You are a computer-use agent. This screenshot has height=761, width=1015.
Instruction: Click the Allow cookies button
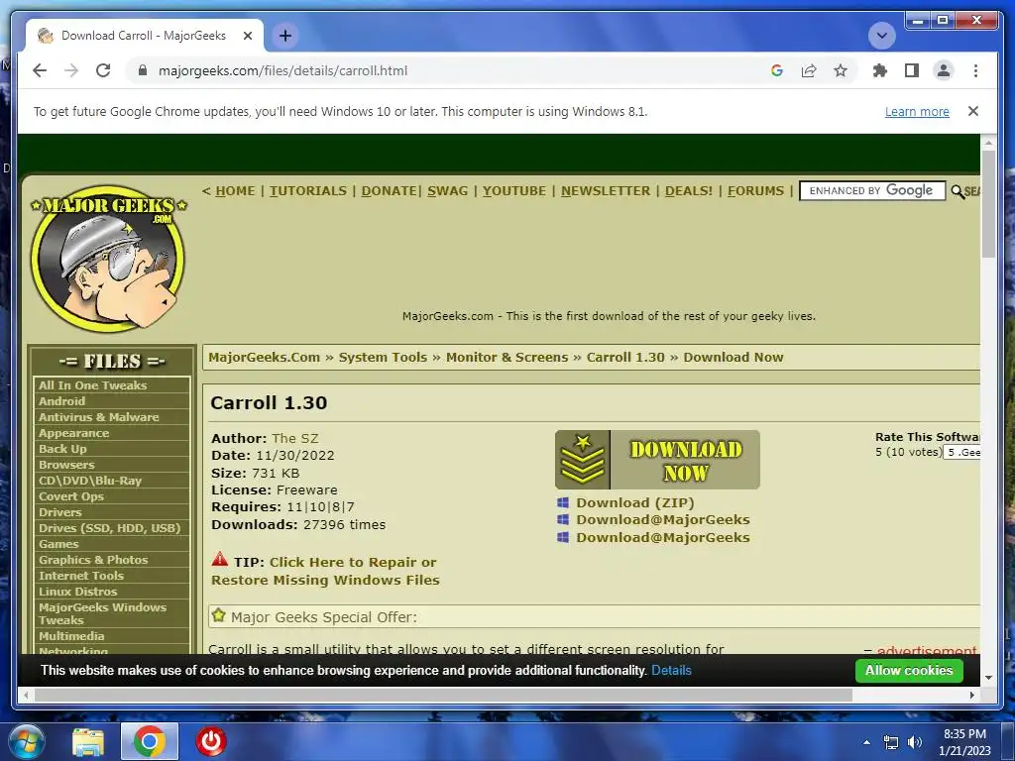pyautogui.click(x=909, y=671)
